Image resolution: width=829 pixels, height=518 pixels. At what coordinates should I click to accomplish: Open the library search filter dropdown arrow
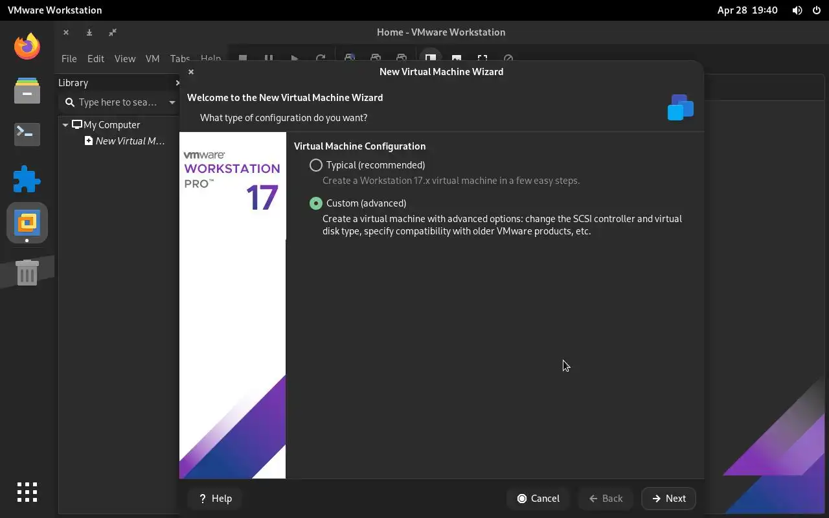point(172,102)
